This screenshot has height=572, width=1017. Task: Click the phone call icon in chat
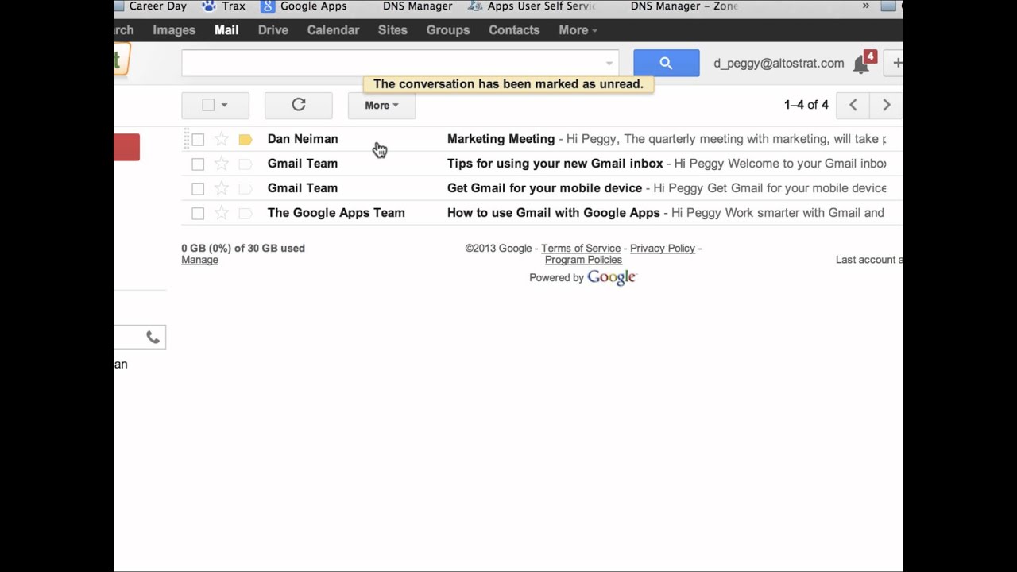coord(153,338)
